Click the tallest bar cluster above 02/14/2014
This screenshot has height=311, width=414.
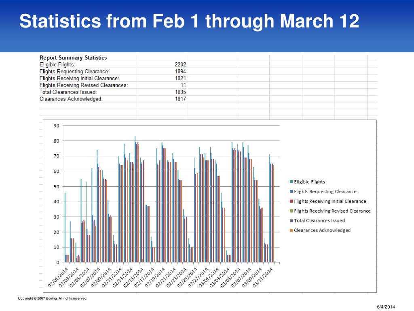(x=137, y=199)
